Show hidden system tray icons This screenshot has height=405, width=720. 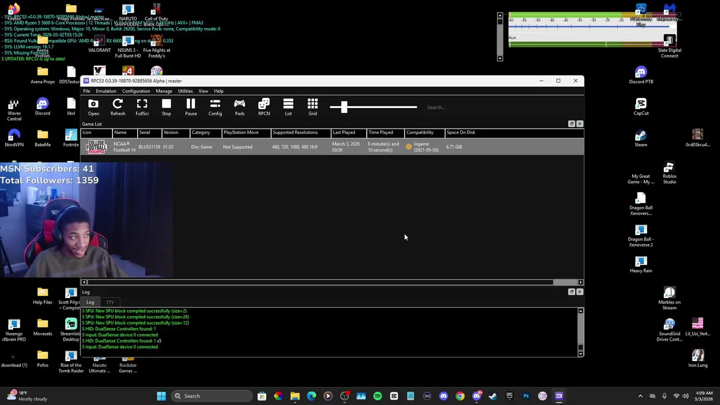pyautogui.click(x=640, y=396)
